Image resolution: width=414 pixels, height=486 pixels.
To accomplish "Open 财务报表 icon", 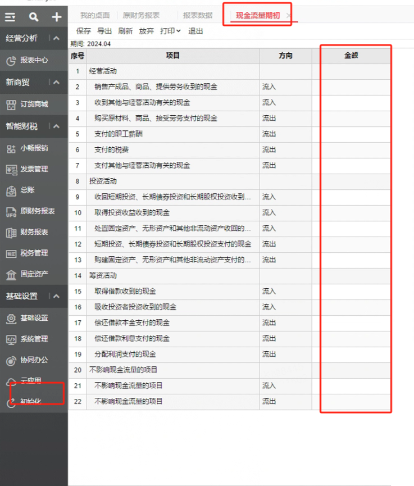I will (11, 233).
